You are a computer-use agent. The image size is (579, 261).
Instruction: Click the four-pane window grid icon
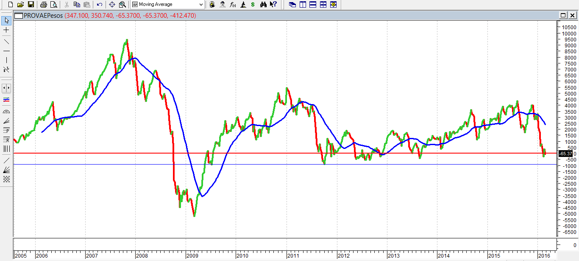coord(323,4)
